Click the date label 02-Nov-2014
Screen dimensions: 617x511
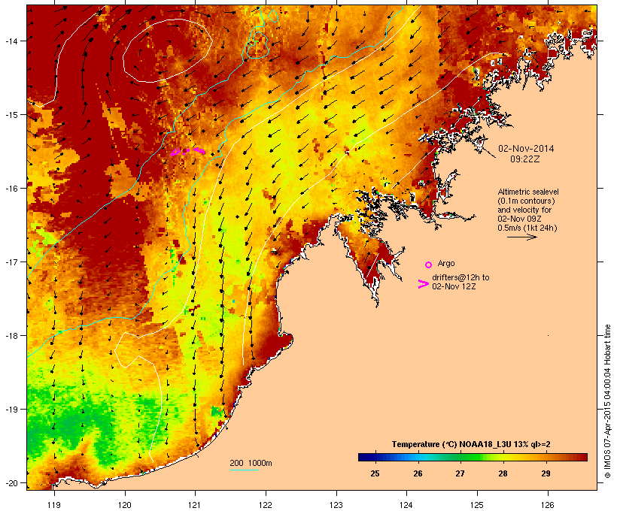[x=526, y=149]
